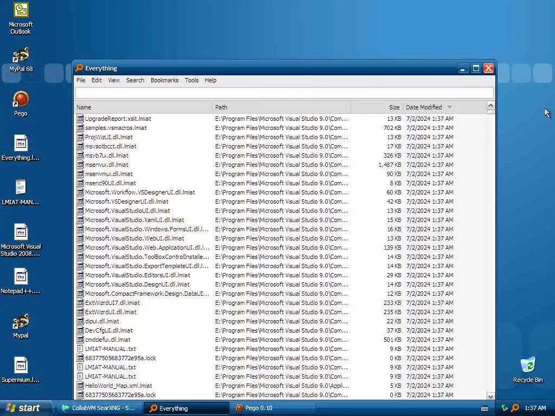This screenshot has height=416, width=555.
Task: Select Microsoft.VisualStudio.WebUI.dll.lmiat row
Action: coord(281,238)
